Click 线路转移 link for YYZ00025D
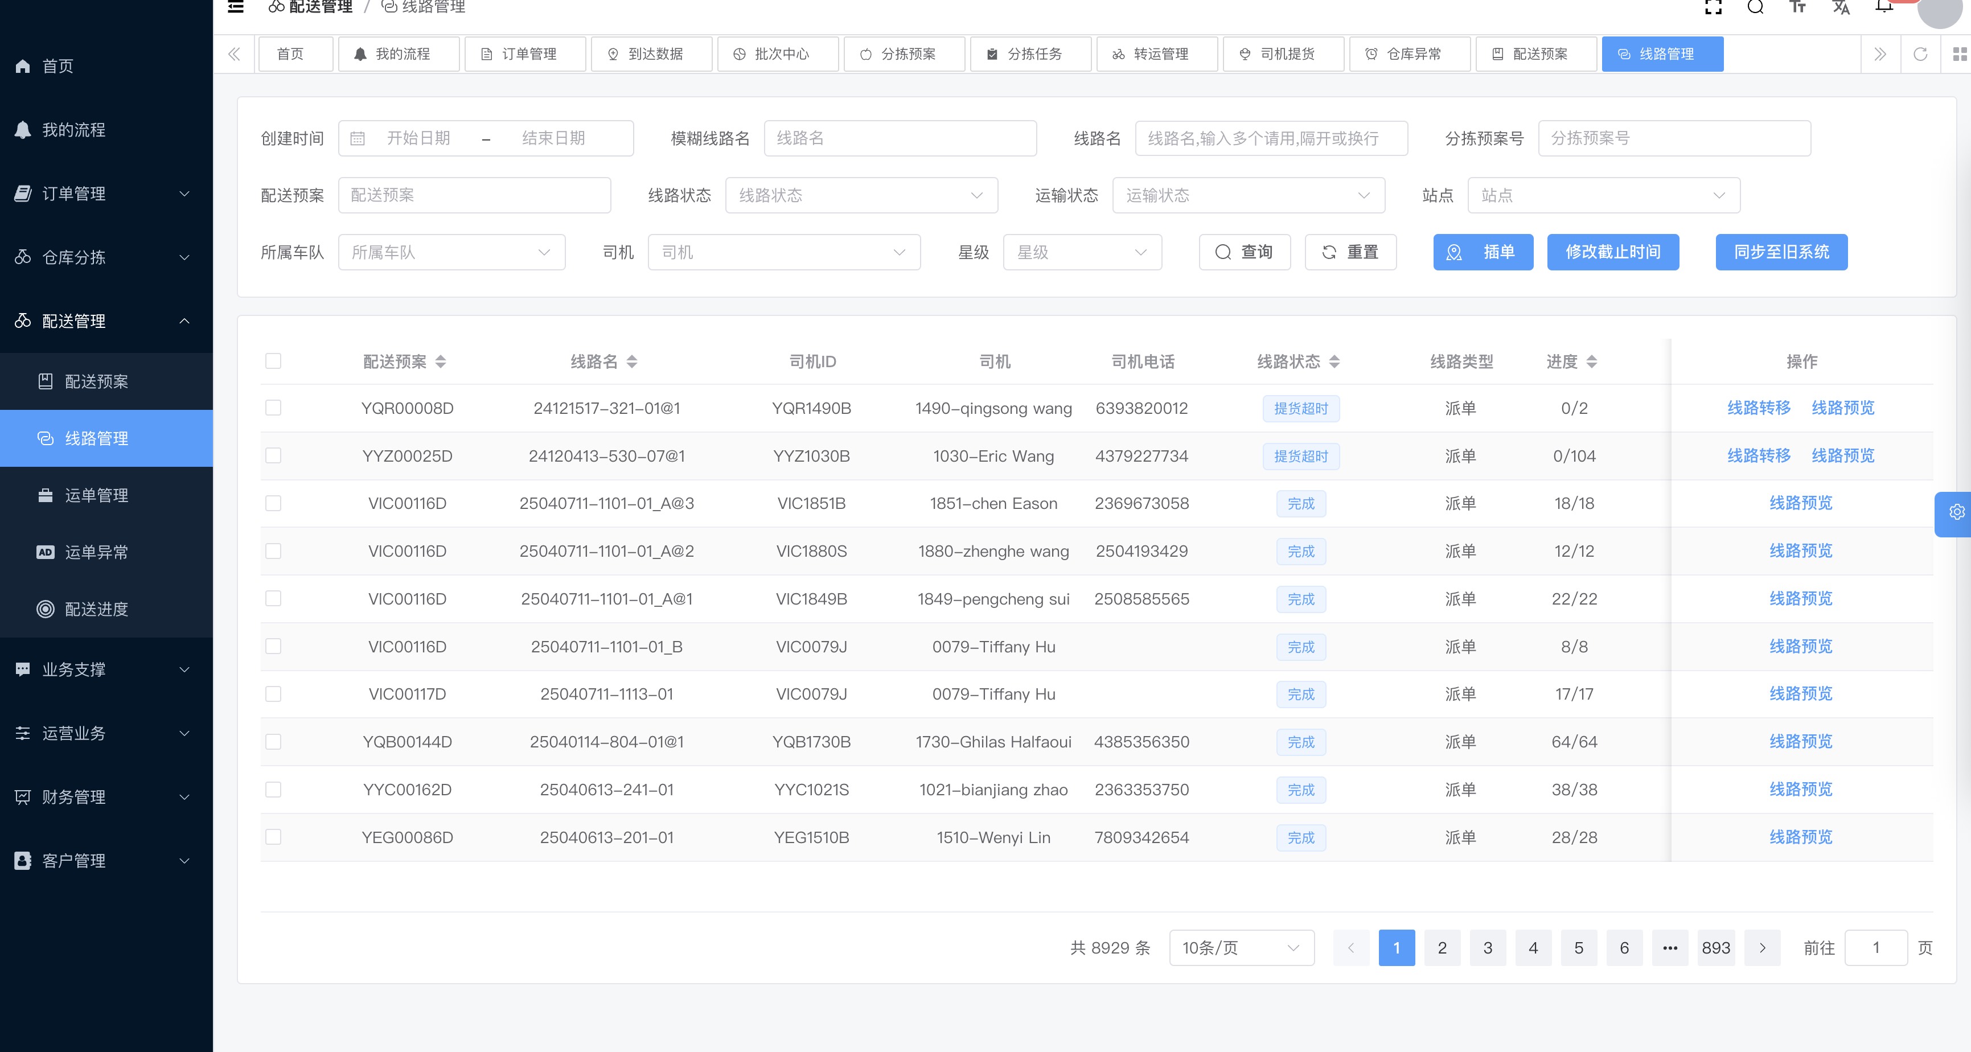Image resolution: width=1971 pixels, height=1052 pixels. tap(1758, 456)
